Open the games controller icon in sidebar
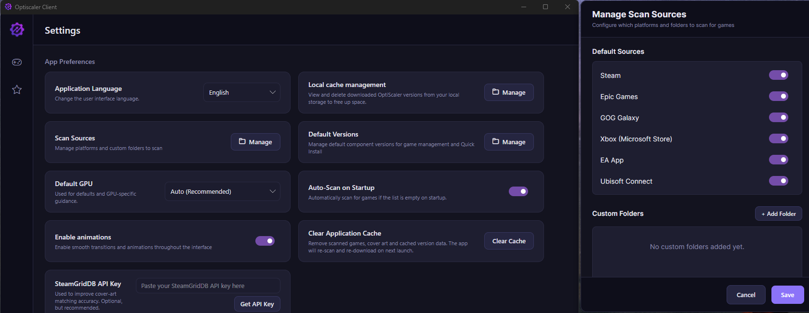809x313 pixels. [17, 62]
